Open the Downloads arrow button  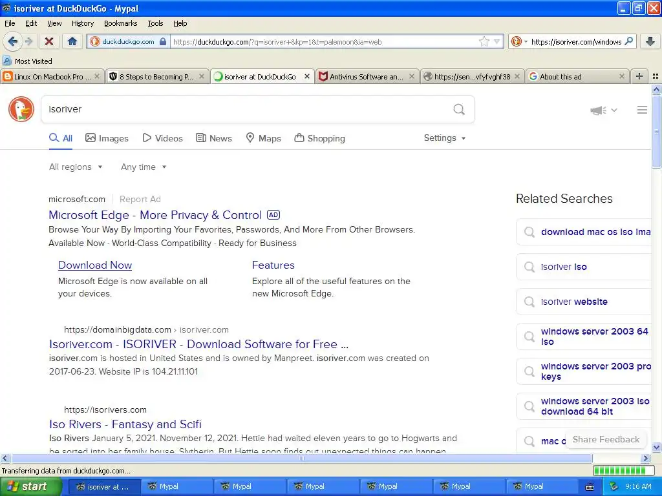point(650,41)
